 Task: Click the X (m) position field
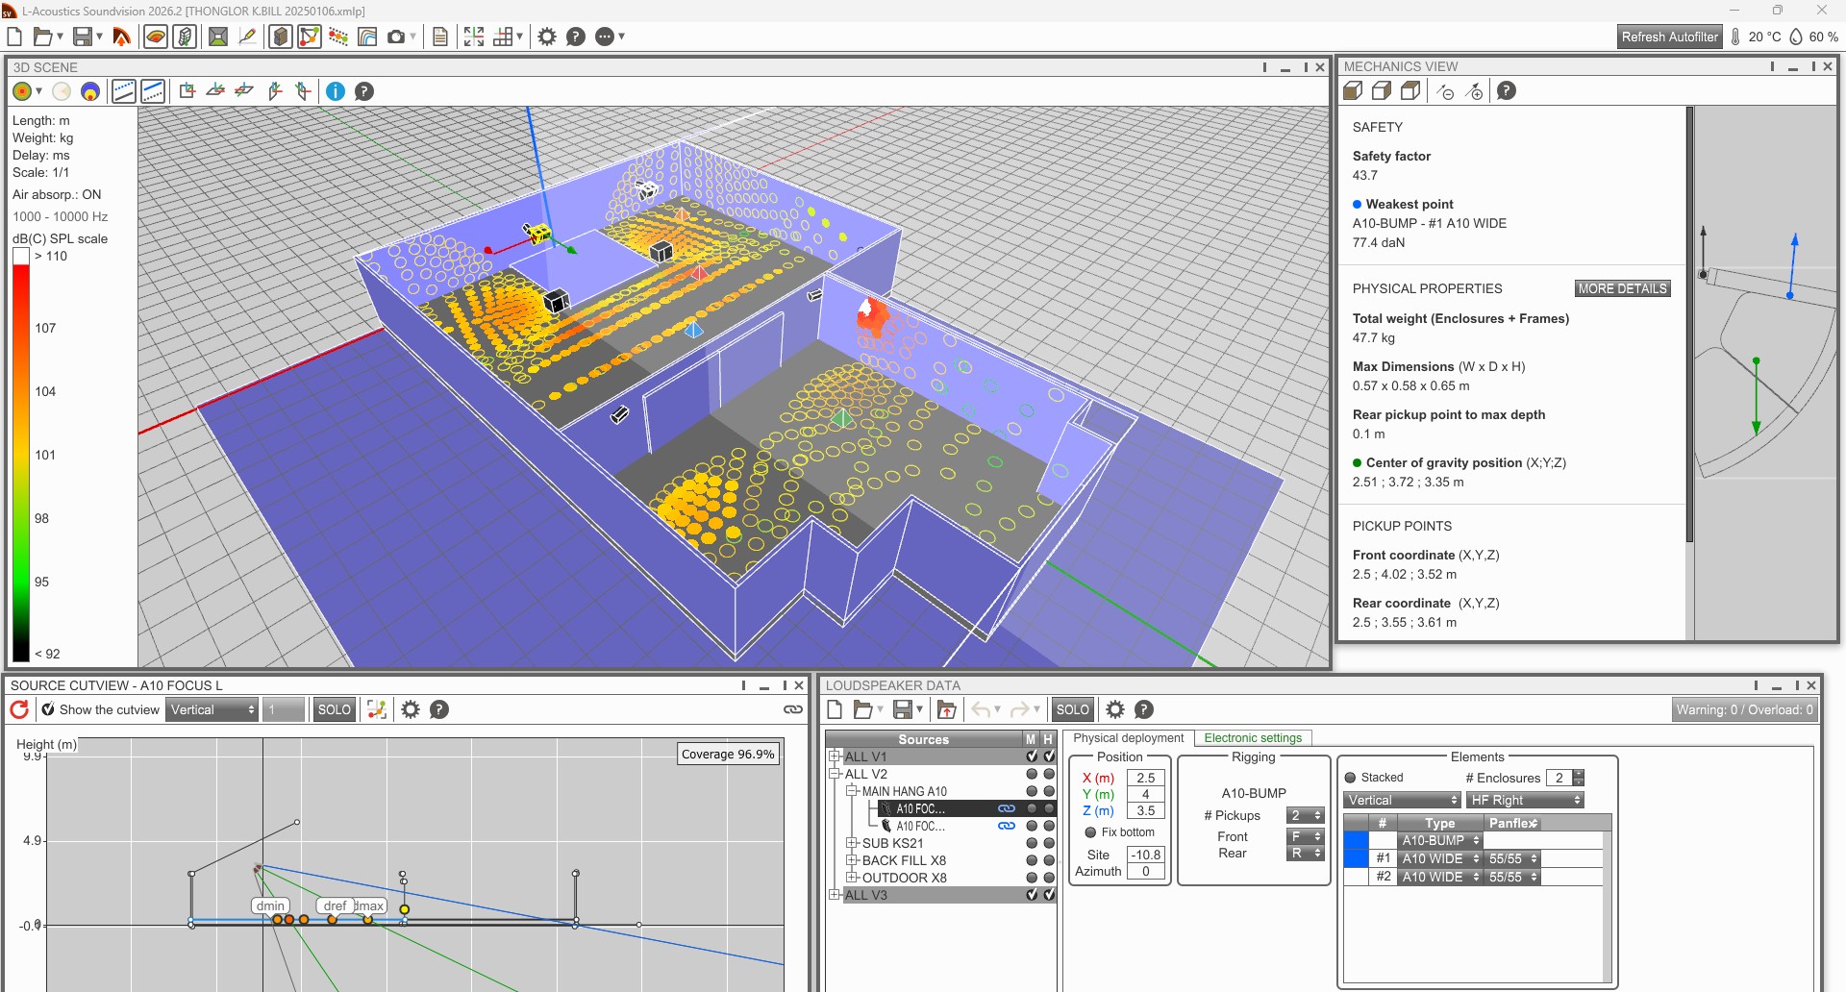point(1145,778)
